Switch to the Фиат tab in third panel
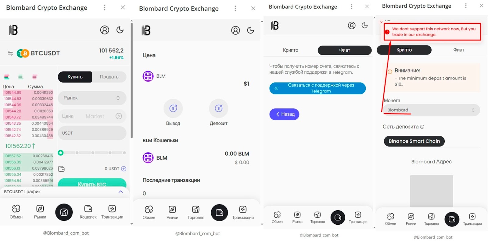Screen dimensions: 488x242 pyautogui.click(x=345, y=50)
